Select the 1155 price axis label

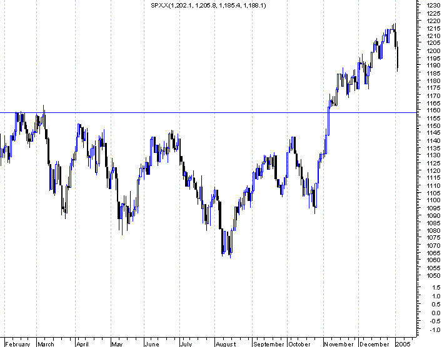coord(433,118)
